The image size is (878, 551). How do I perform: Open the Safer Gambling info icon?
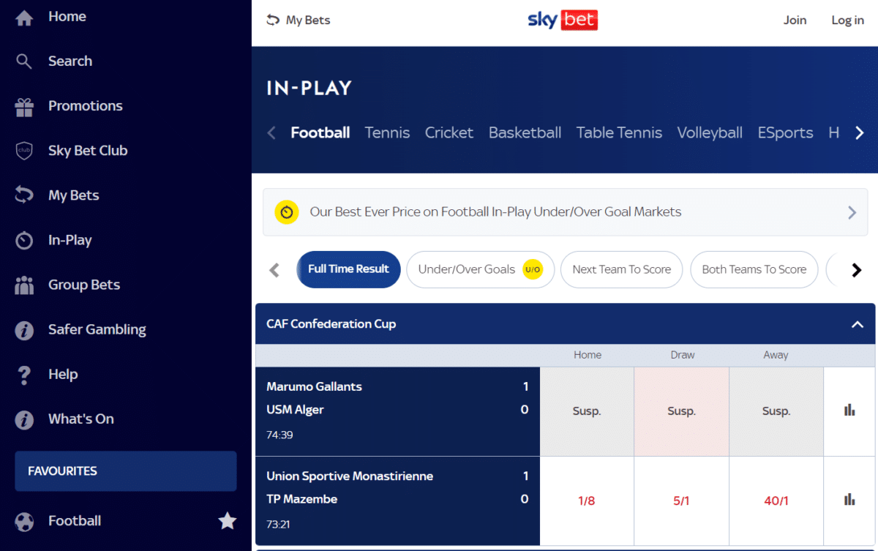click(24, 331)
